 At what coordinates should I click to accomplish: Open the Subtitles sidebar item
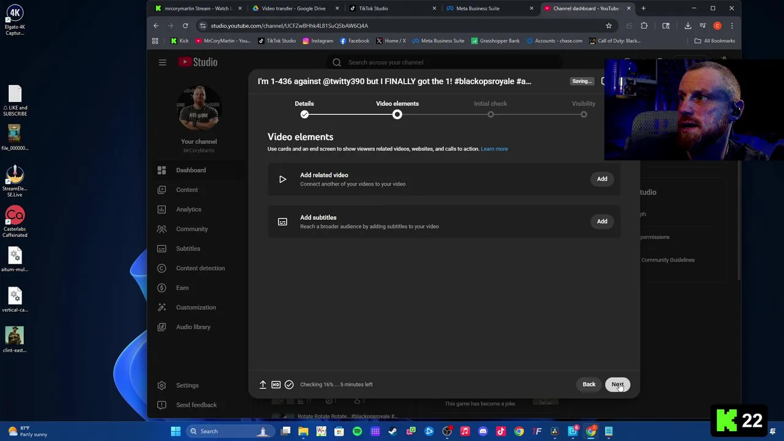click(x=188, y=249)
